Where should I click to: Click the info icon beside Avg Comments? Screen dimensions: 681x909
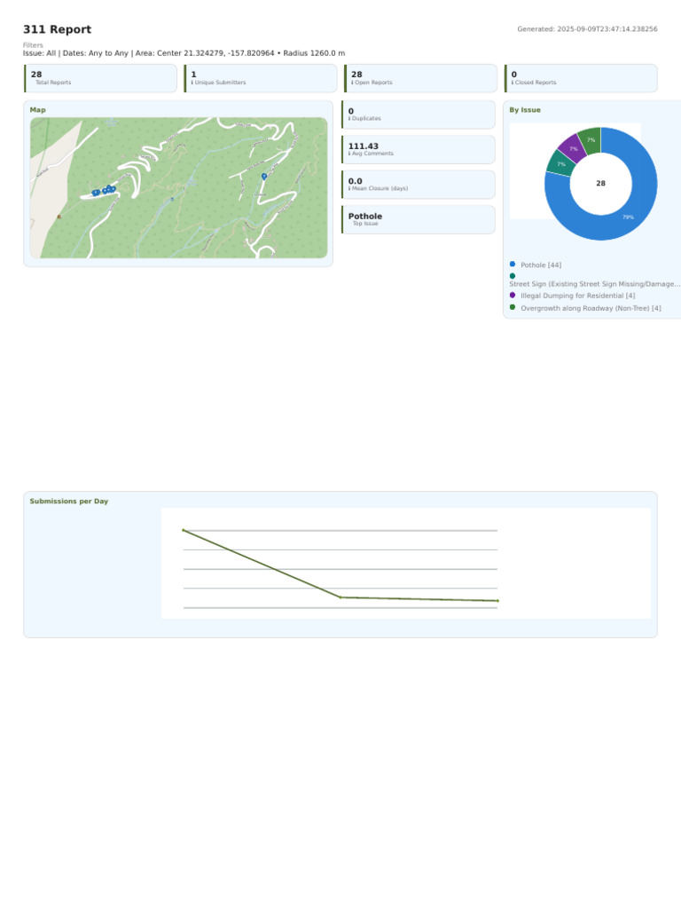(349, 154)
